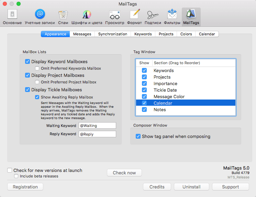Toggle the Tickle Date show checkbox
Screen dimensions: 256x197
pyautogui.click(x=144, y=90)
